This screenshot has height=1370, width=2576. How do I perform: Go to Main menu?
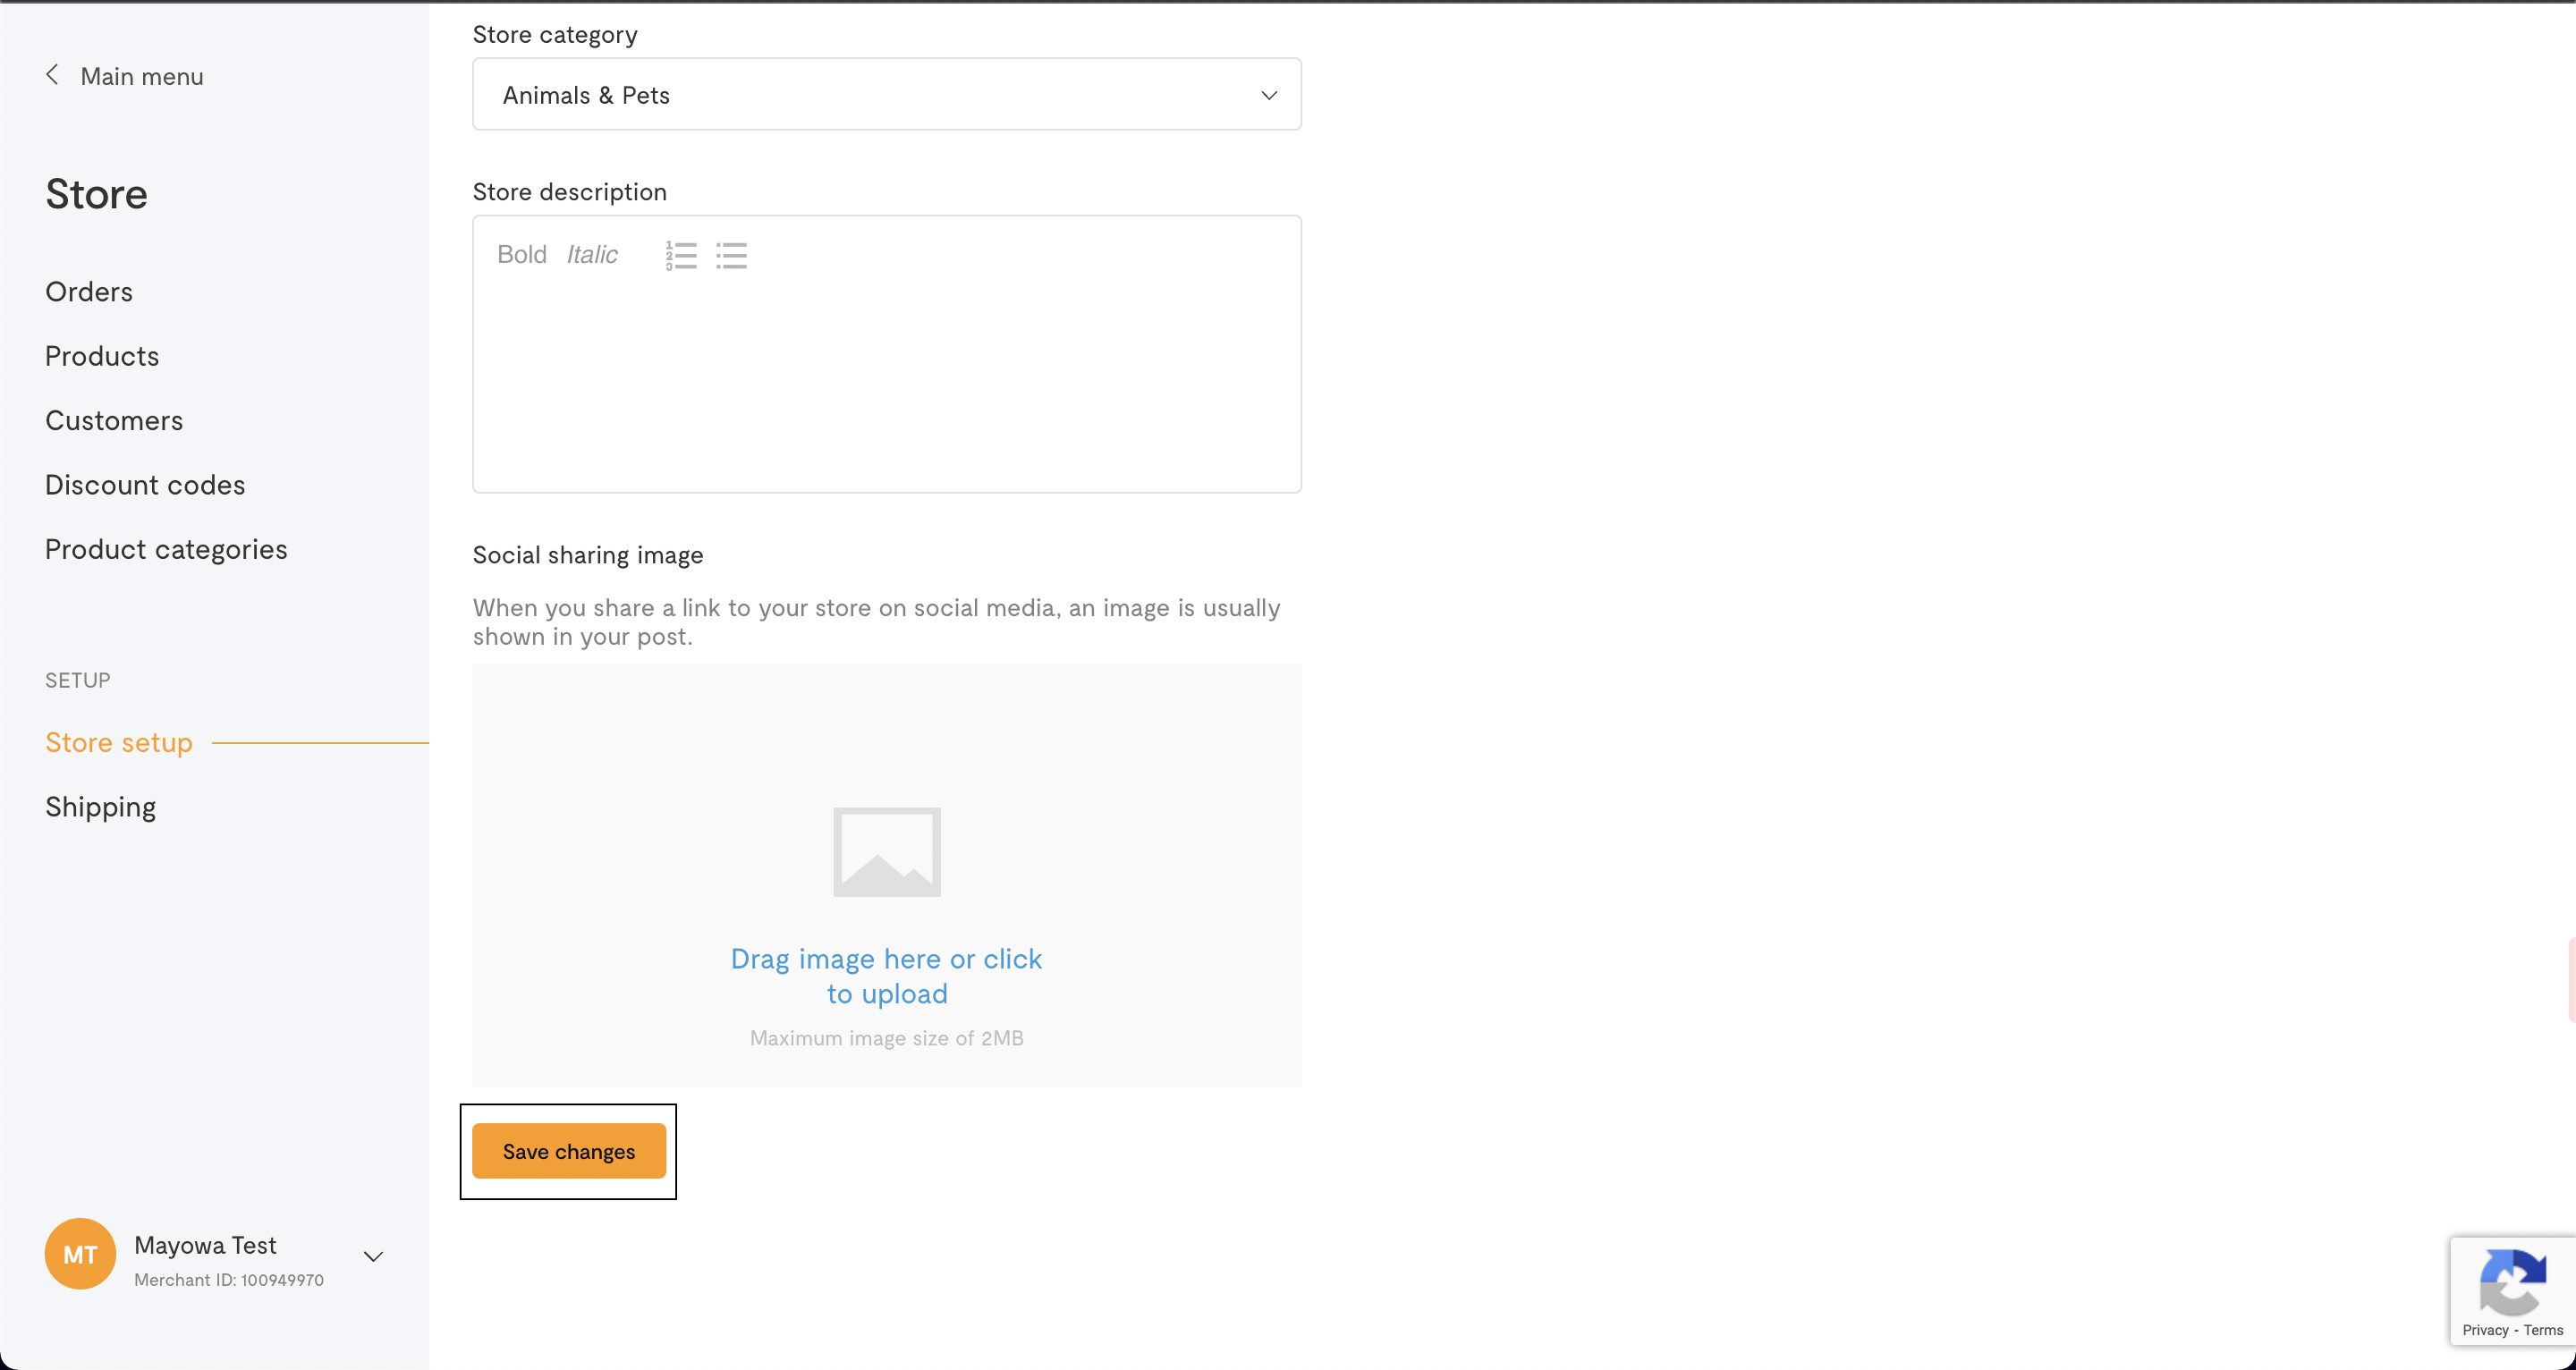142,76
